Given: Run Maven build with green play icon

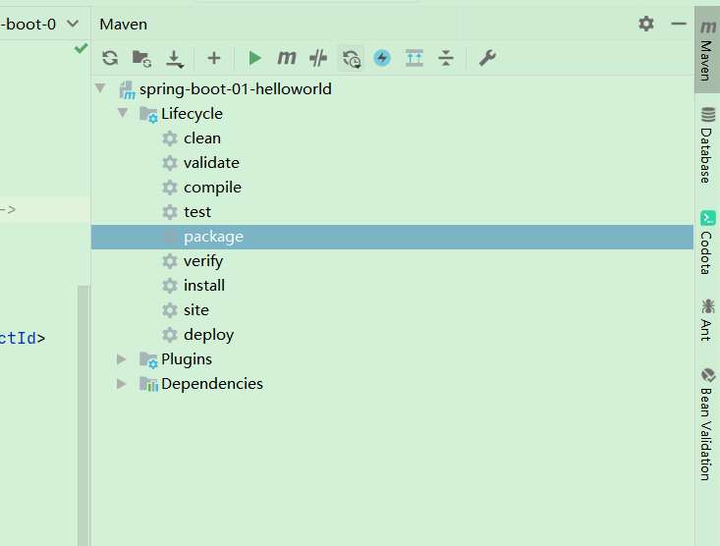Looking at the screenshot, I should pos(254,58).
